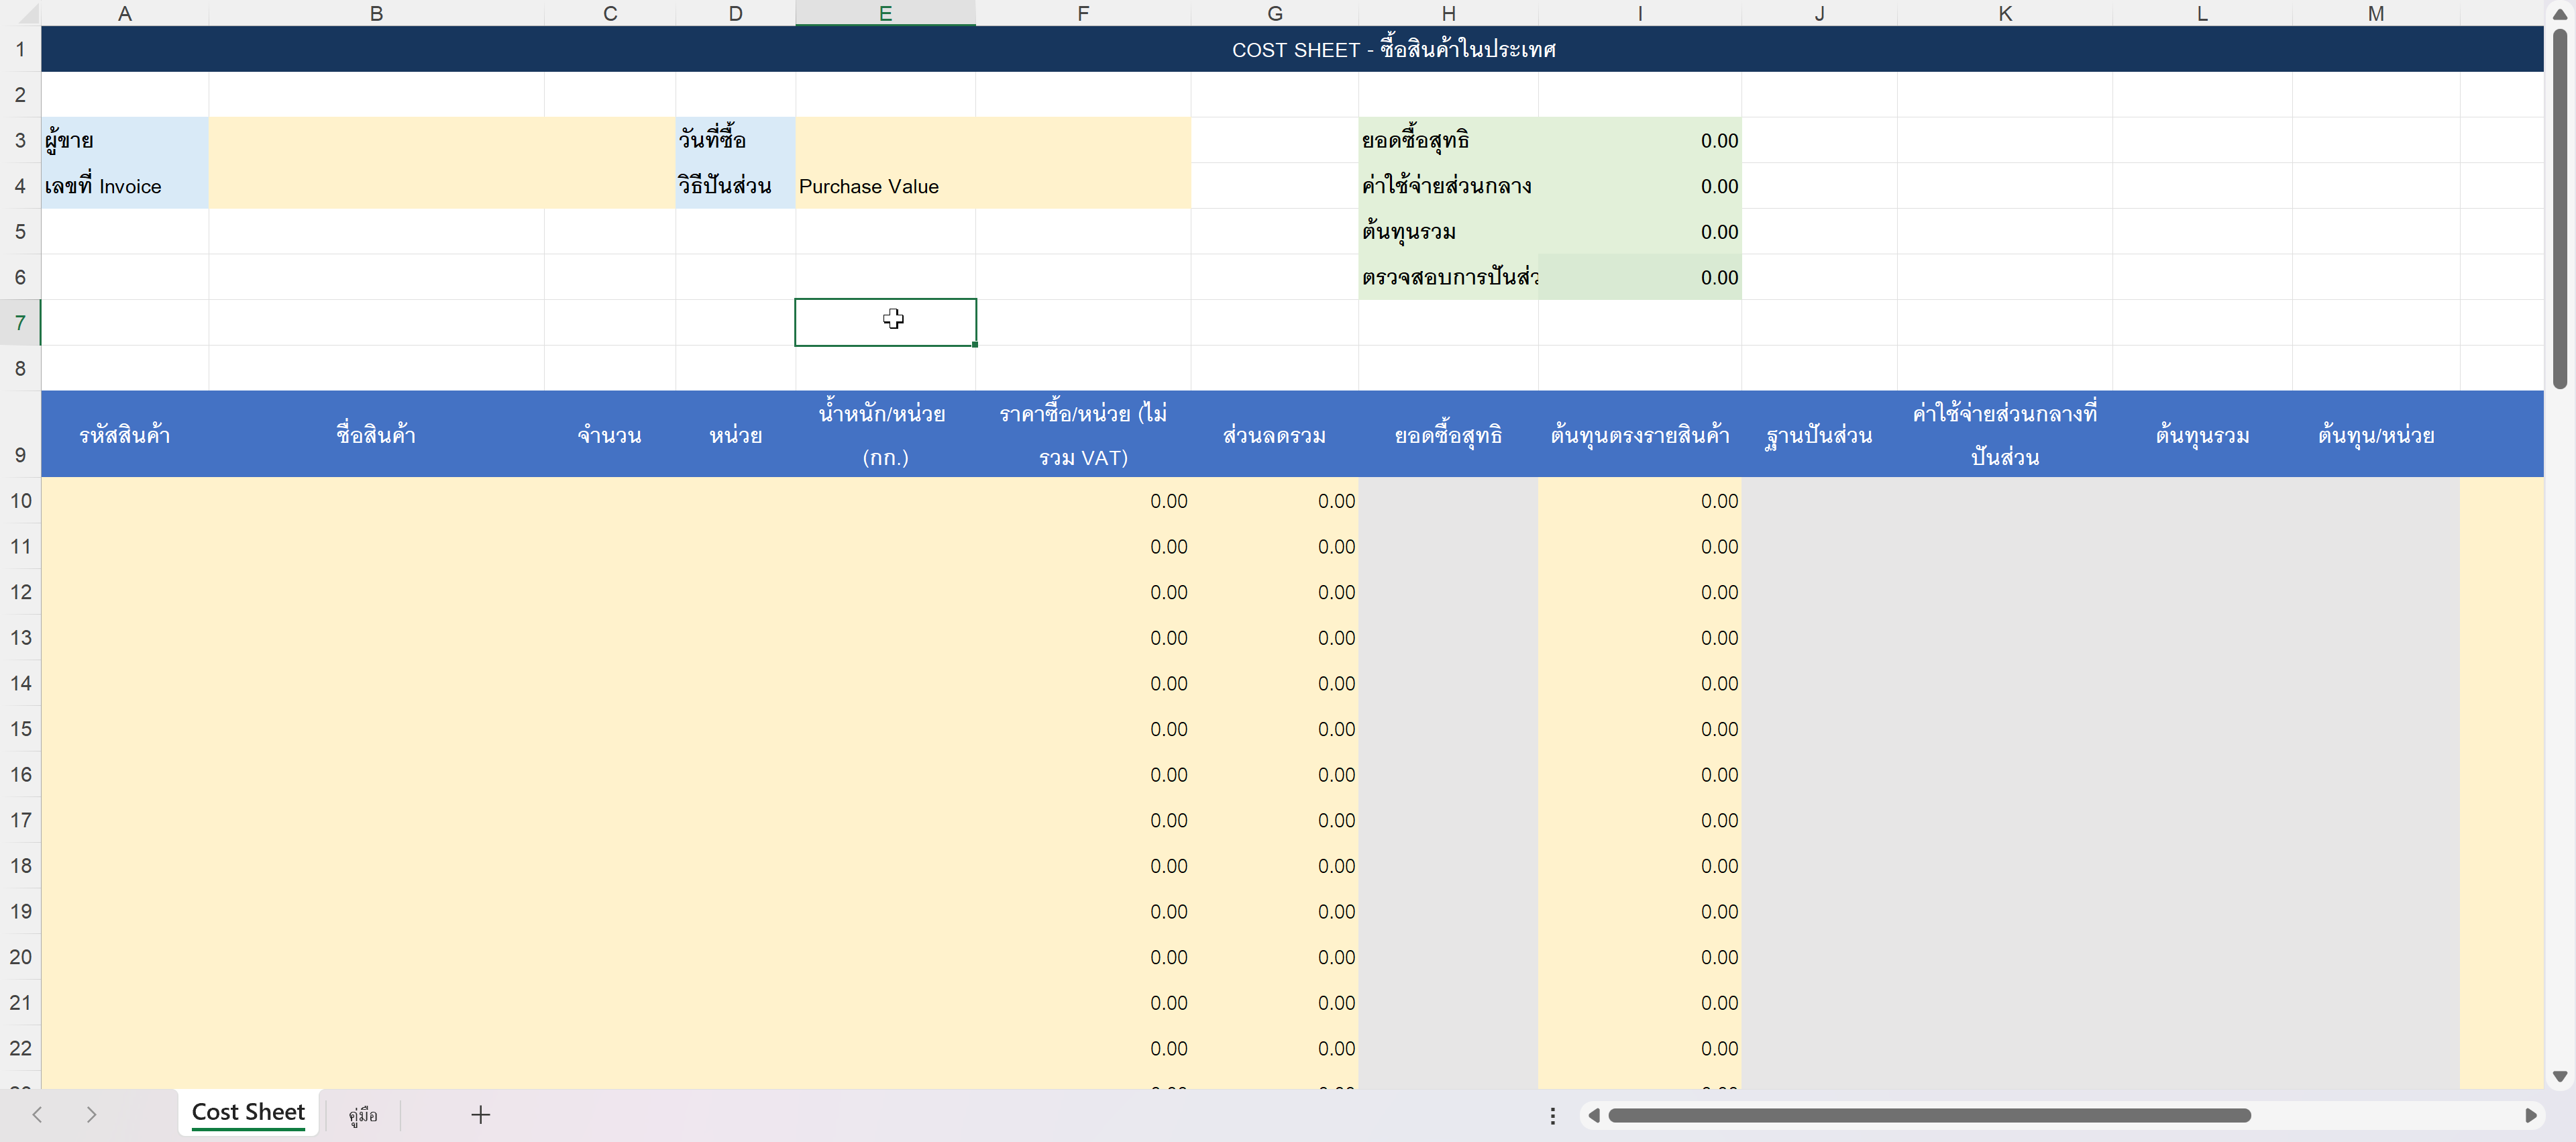Click the ฐานปันส่วน table header

pyautogui.click(x=1819, y=434)
